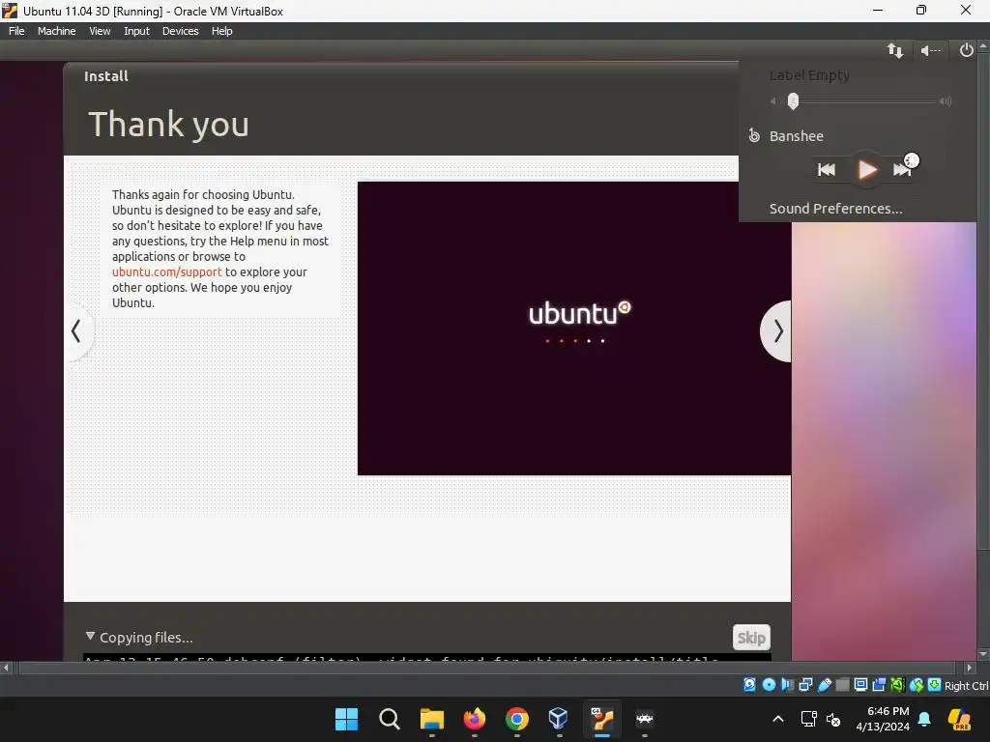Screen dimensions: 990x742
Task: Open the Windows Start menu
Action: [347, 719]
